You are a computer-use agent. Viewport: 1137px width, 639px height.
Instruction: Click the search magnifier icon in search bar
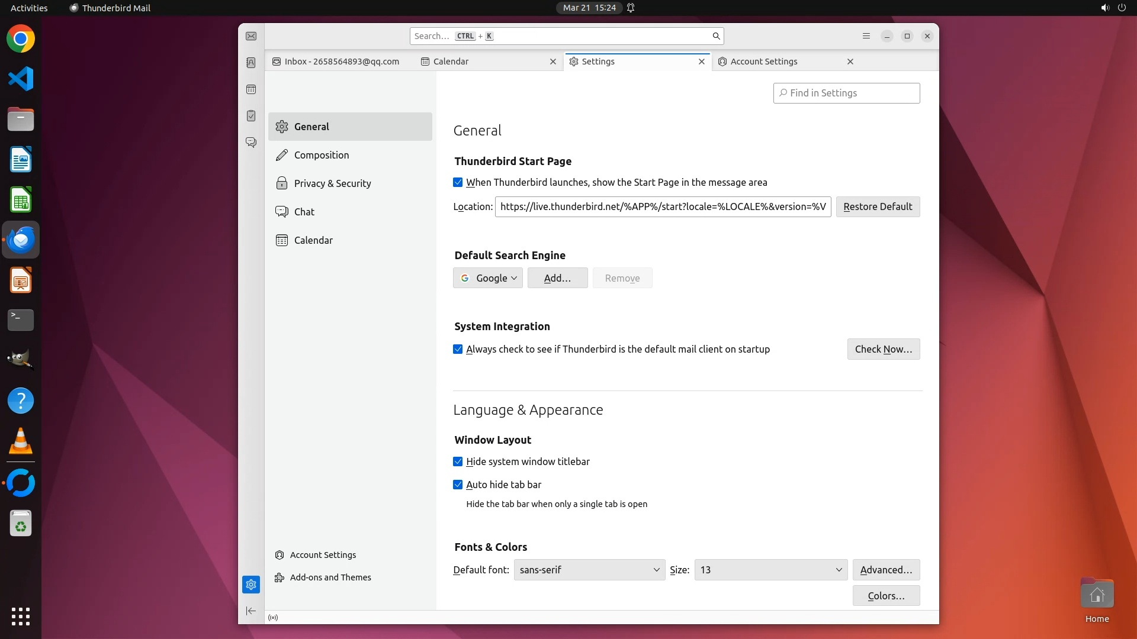pos(716,36)
